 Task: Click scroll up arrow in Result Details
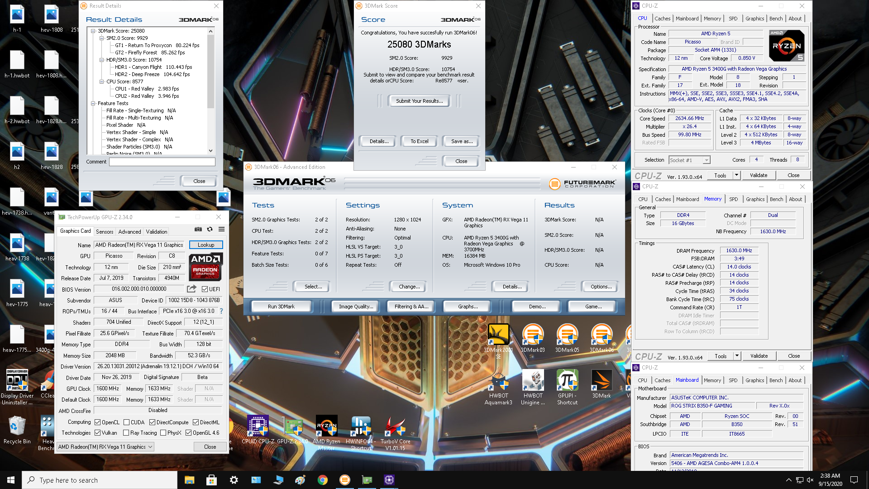coord(210,31)
